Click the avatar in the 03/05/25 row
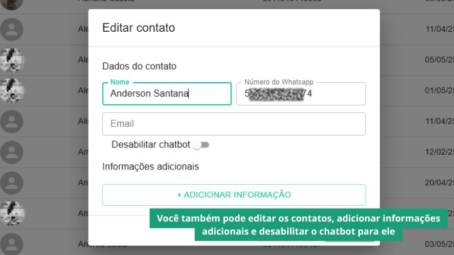Image resolution: width=454 pixels, height=255 pixels. (12, 244)
